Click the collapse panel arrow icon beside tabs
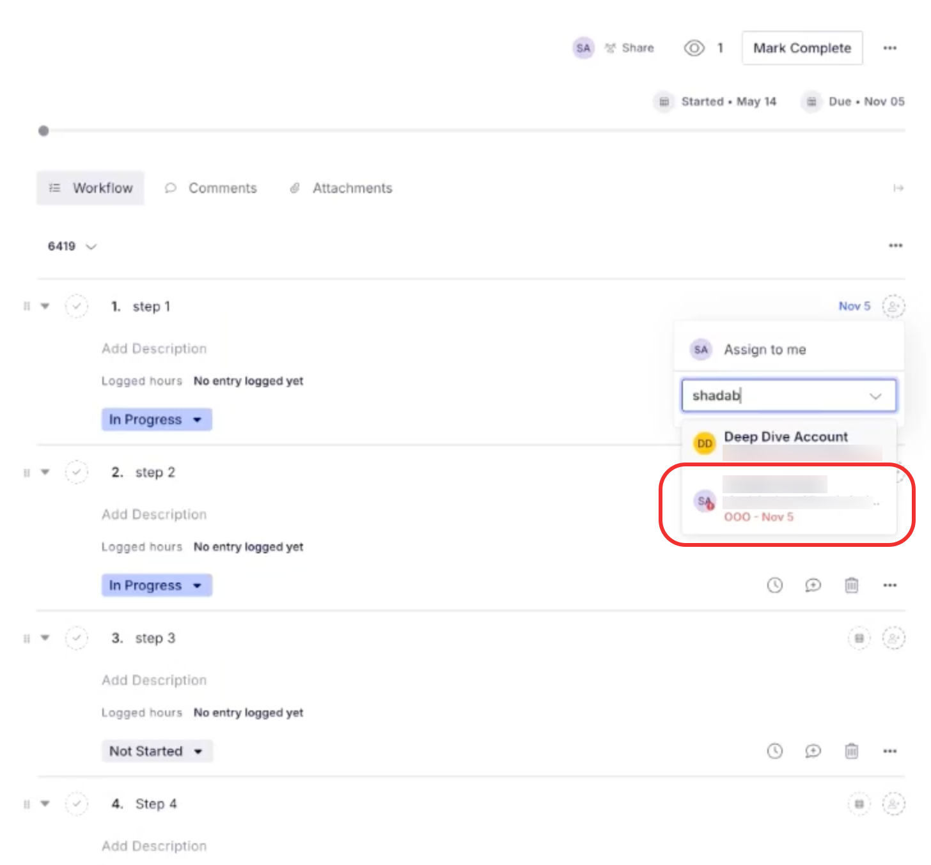 point(898,188)
